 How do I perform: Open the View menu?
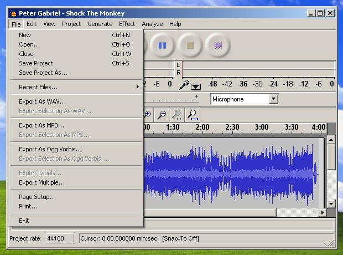tap(49, 24)
